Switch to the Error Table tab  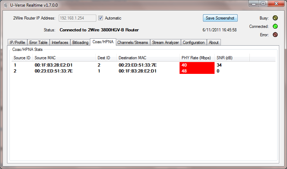point(38,43)
